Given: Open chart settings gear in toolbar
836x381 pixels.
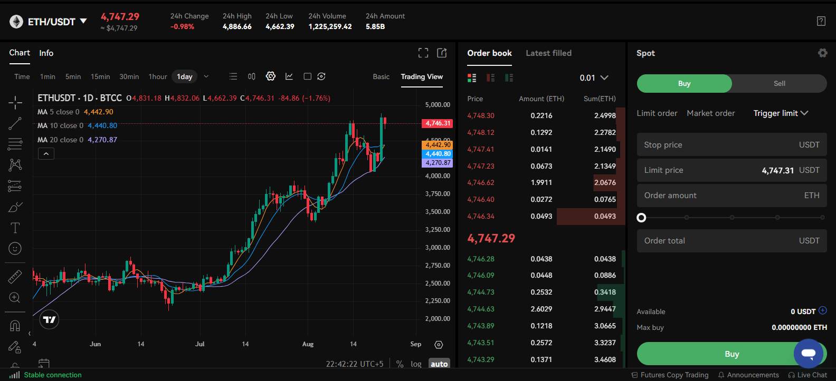Looking at the screenshot, I should 271,76.
